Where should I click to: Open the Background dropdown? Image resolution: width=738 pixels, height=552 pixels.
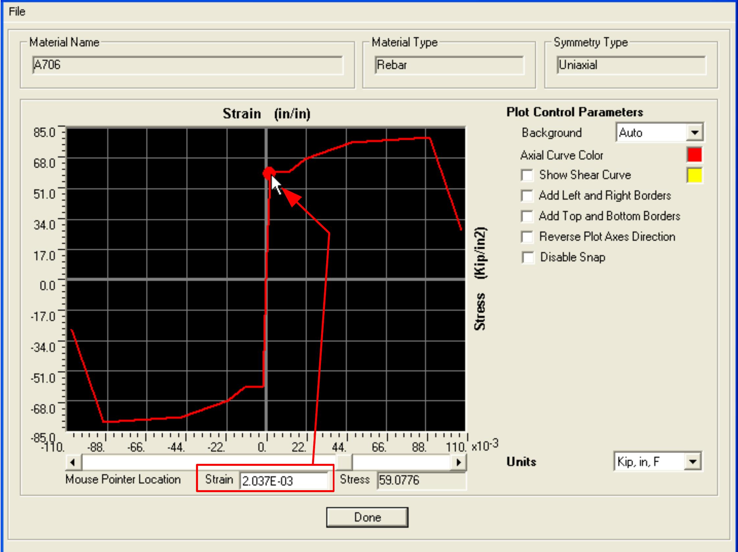point(696,132)
